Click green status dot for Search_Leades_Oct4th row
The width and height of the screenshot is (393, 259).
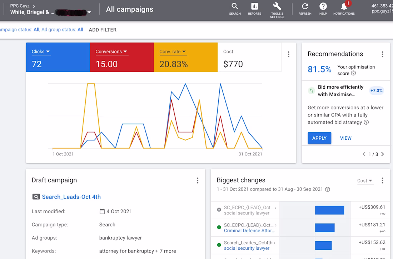point(219,245)
